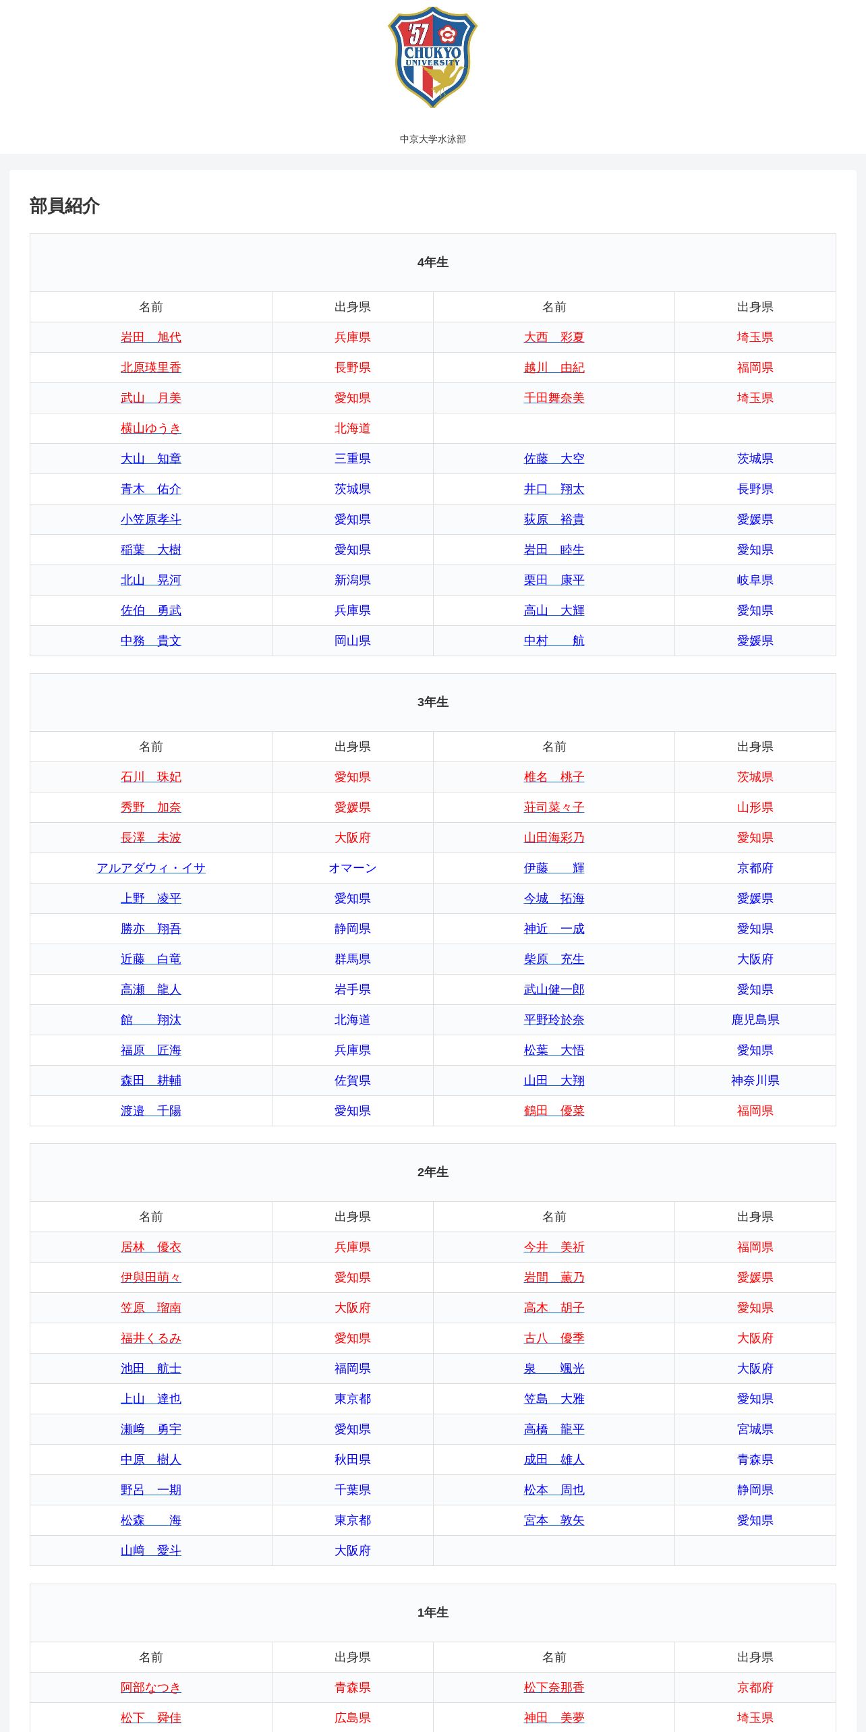Viewport: 866px width, 1732px height.
Task: Click the 石川 珠妃 link
Action: (x=151, y=777)
